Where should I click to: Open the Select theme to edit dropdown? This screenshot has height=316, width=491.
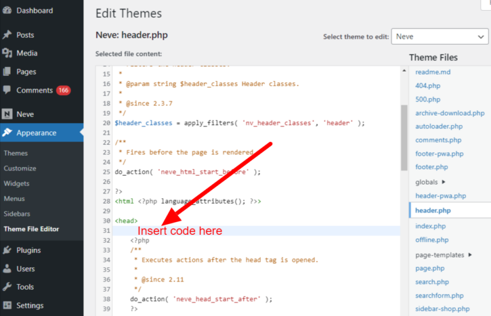pos(439,37)
